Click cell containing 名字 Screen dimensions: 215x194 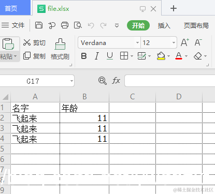[x=35, y=108]
